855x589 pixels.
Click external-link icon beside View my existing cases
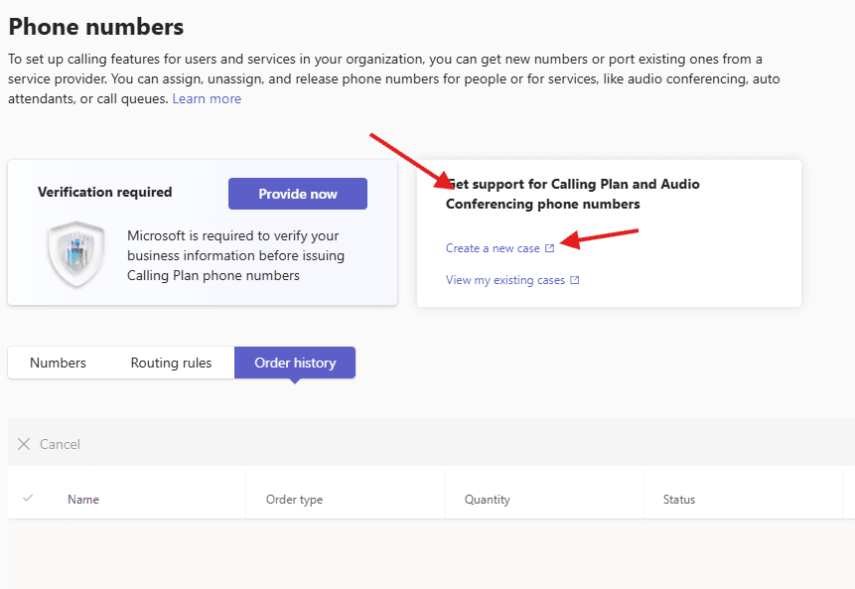point(575,280)
